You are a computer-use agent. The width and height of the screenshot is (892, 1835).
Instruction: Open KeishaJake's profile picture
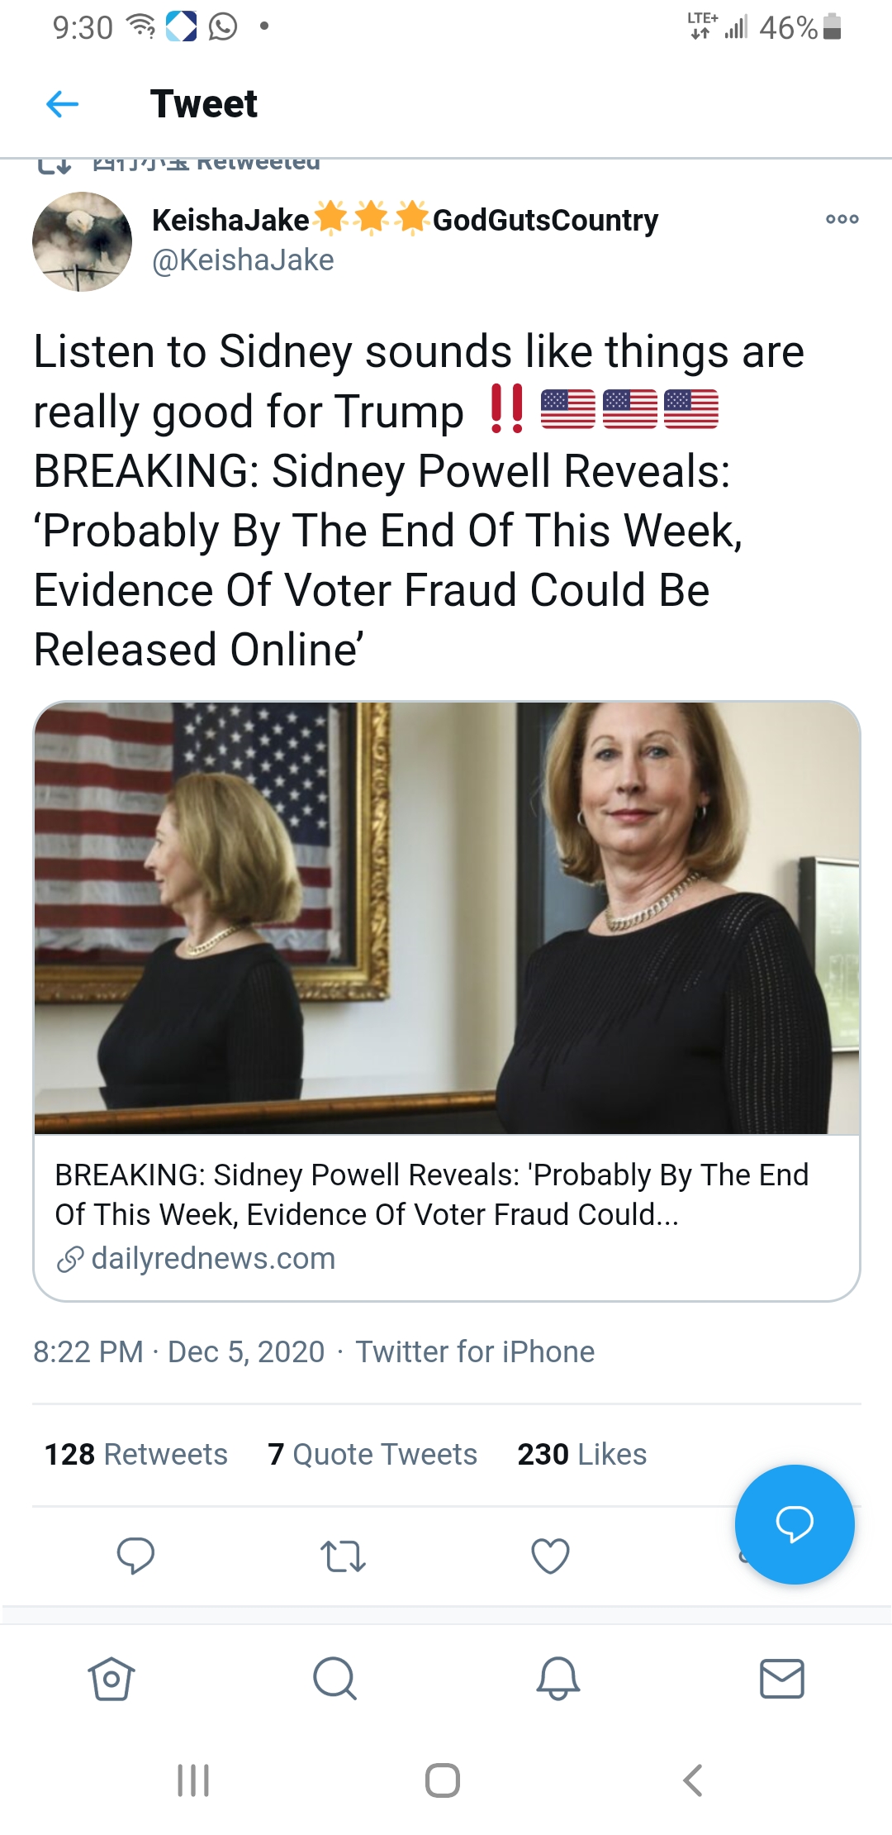click(x=82, y=241)
